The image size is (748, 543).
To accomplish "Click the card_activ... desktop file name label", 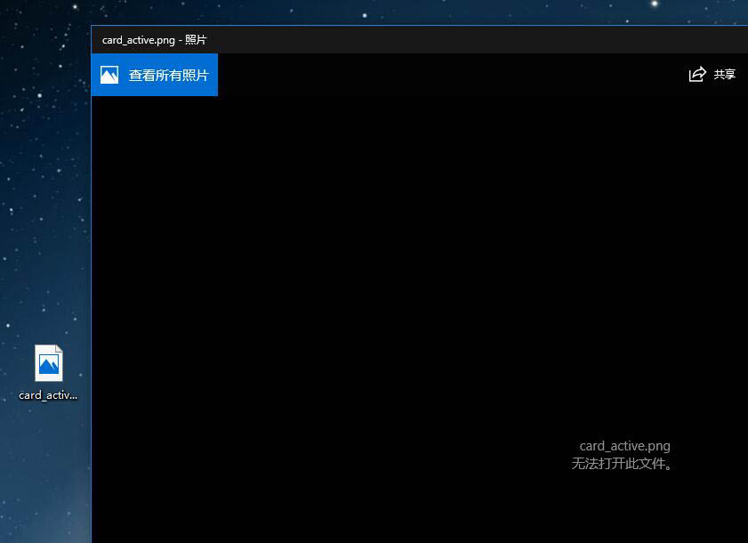I will (48, 395).
